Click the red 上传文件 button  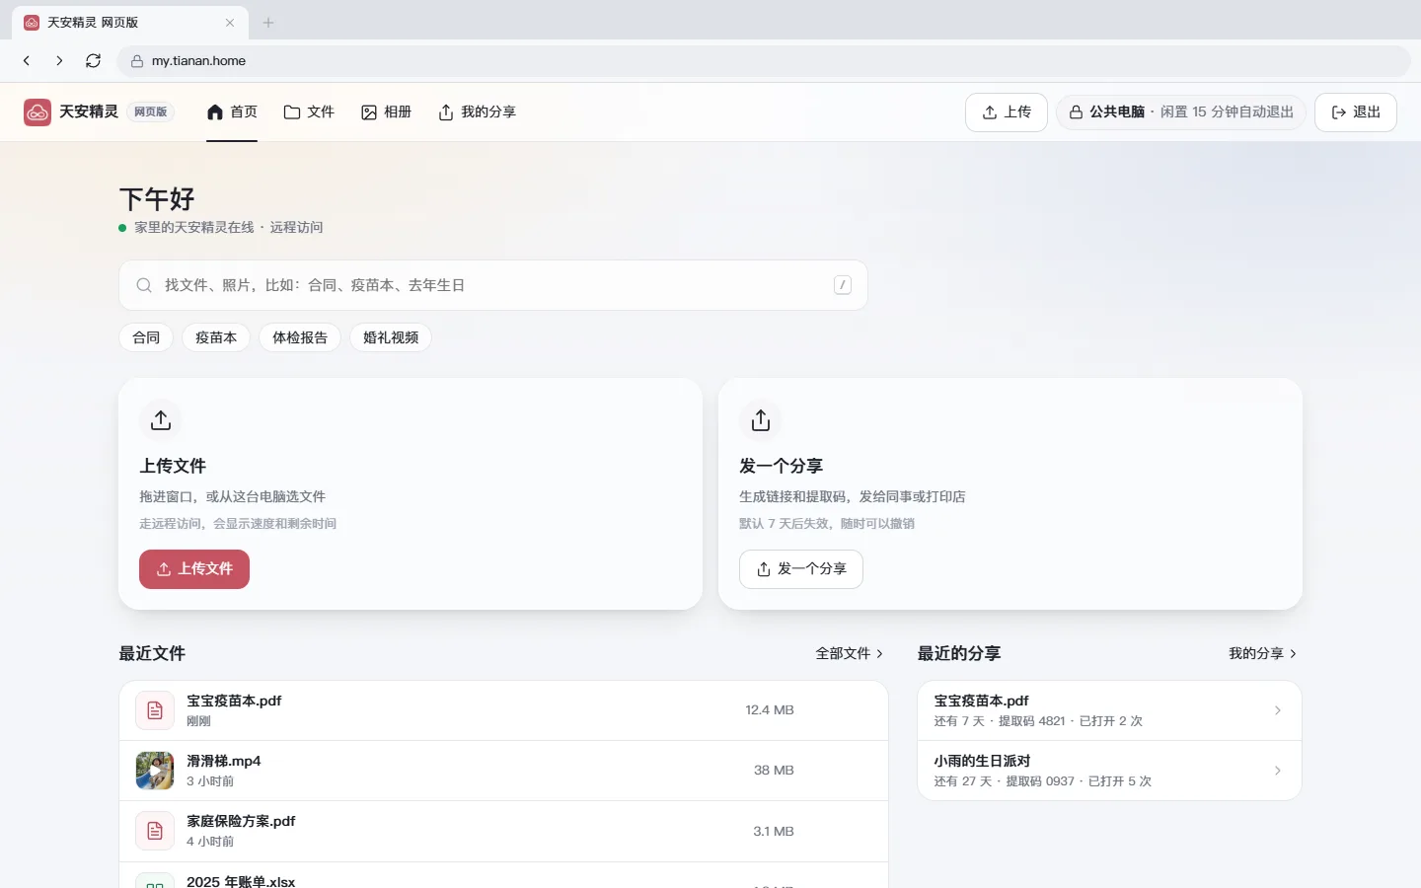point(194,569)
